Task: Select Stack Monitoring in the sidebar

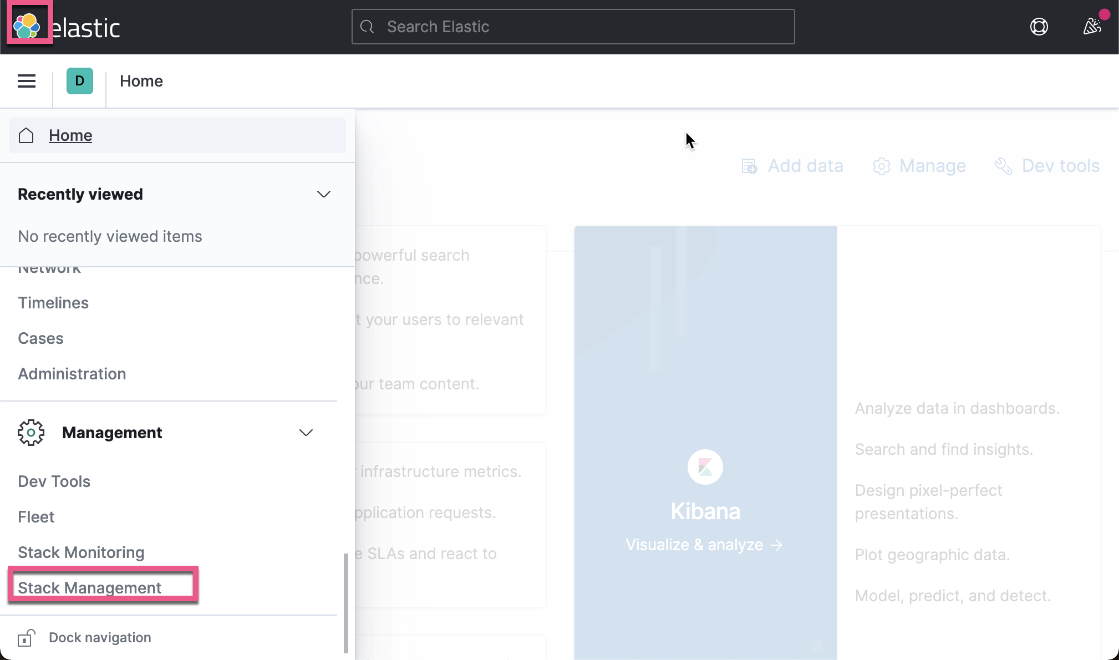Action: 81,552
